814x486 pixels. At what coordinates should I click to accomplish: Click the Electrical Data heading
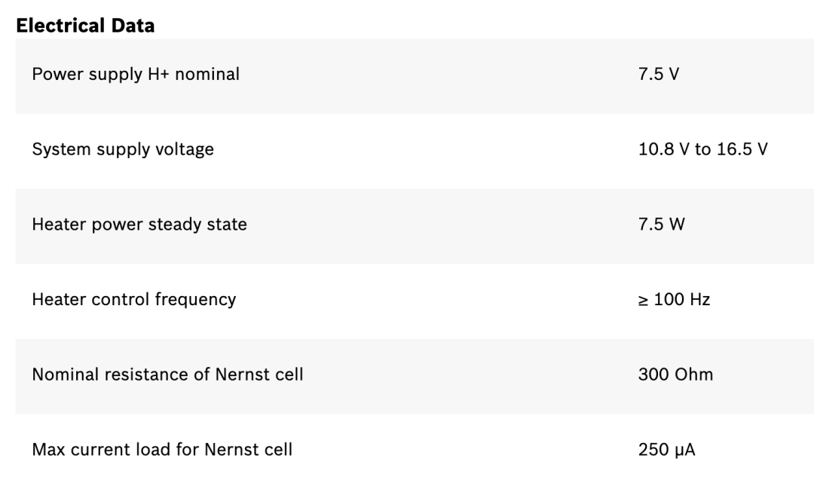[85, 26]
